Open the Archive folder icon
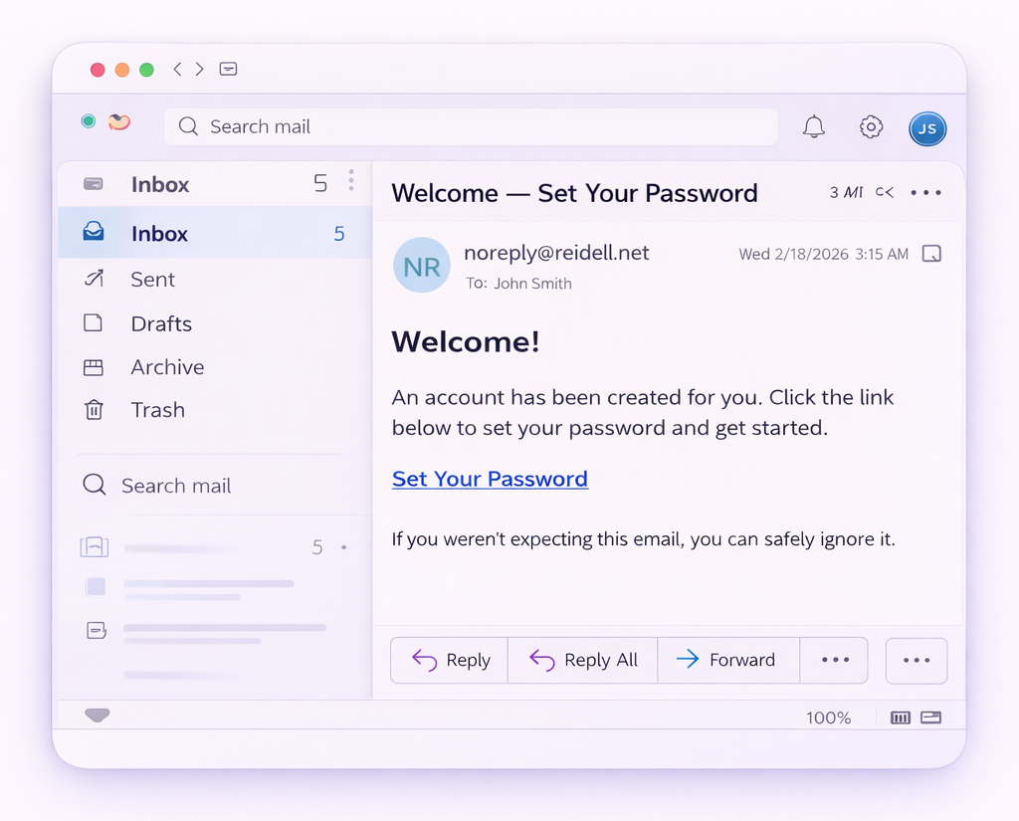1019x821 pixels. [93, 367]
